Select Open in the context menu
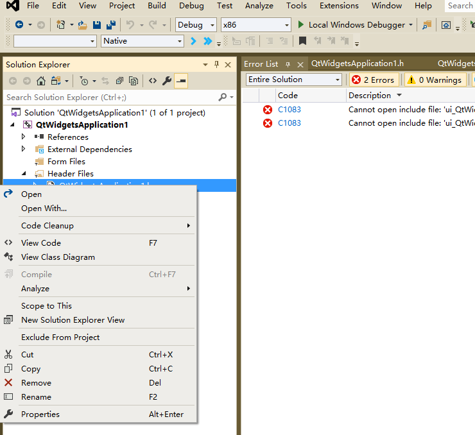Viewport: 475px width, 435px height. 99,194
